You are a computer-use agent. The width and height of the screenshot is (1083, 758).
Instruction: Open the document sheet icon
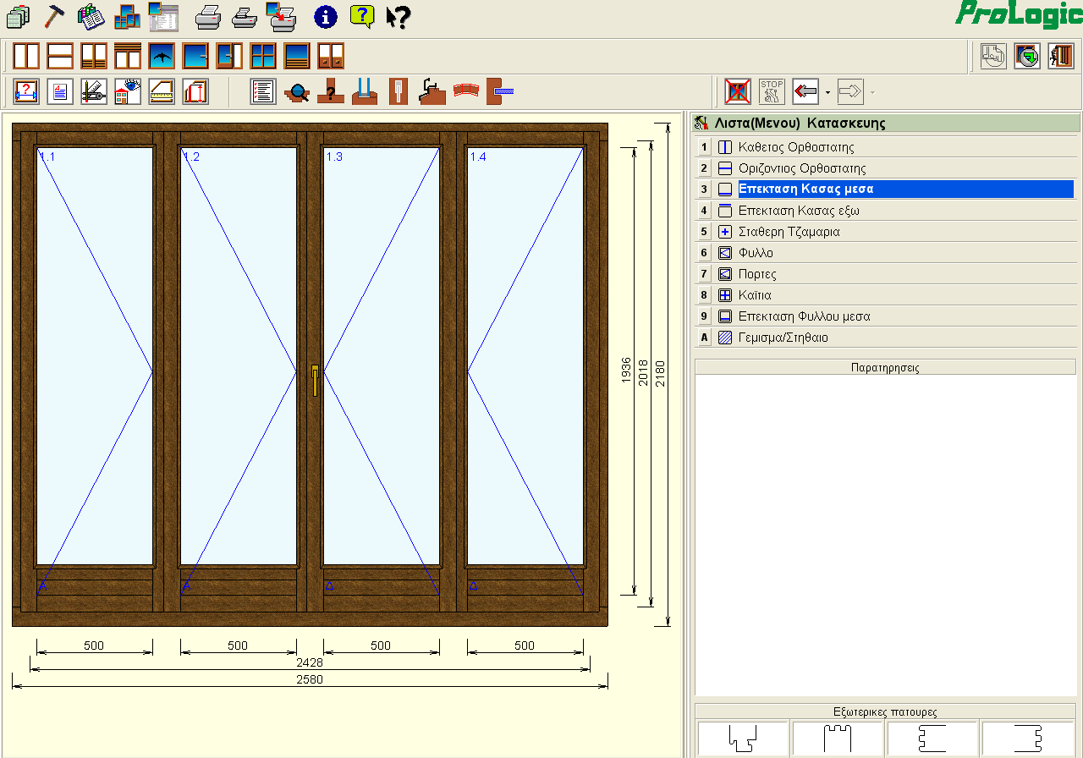(60, 91)
